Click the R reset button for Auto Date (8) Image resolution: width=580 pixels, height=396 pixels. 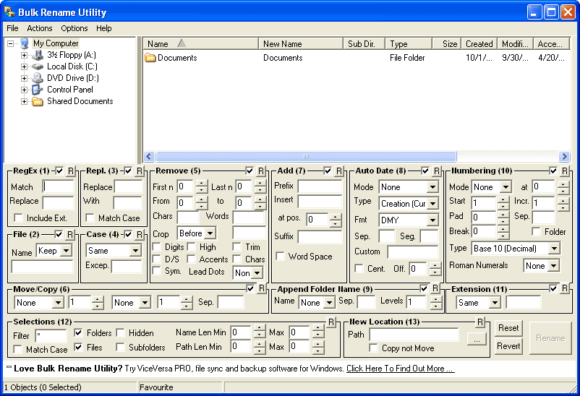click(x=437, y=171)
